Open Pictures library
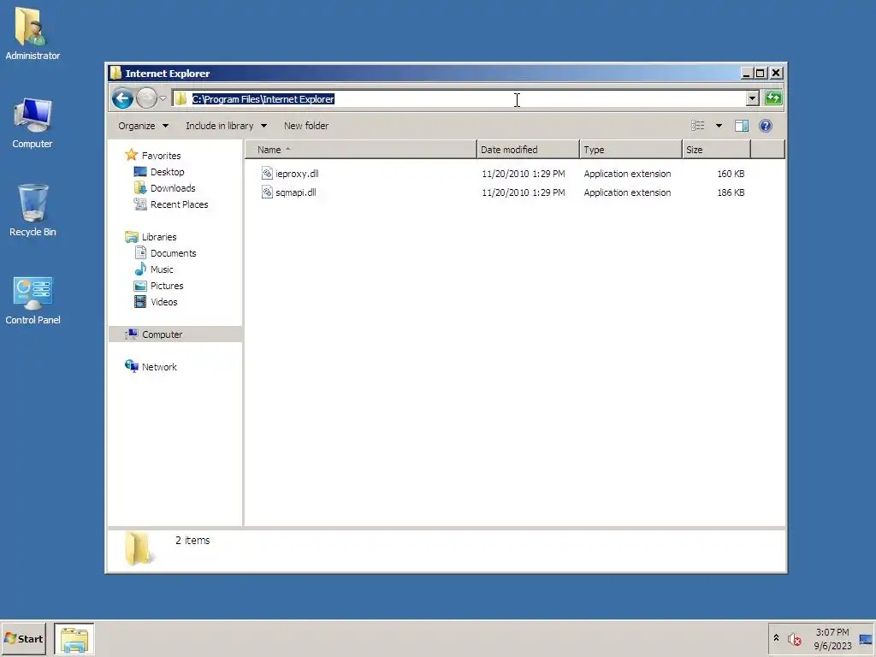Image resolution: width=876 pixels, height=657 pixels. pos(167,286)
